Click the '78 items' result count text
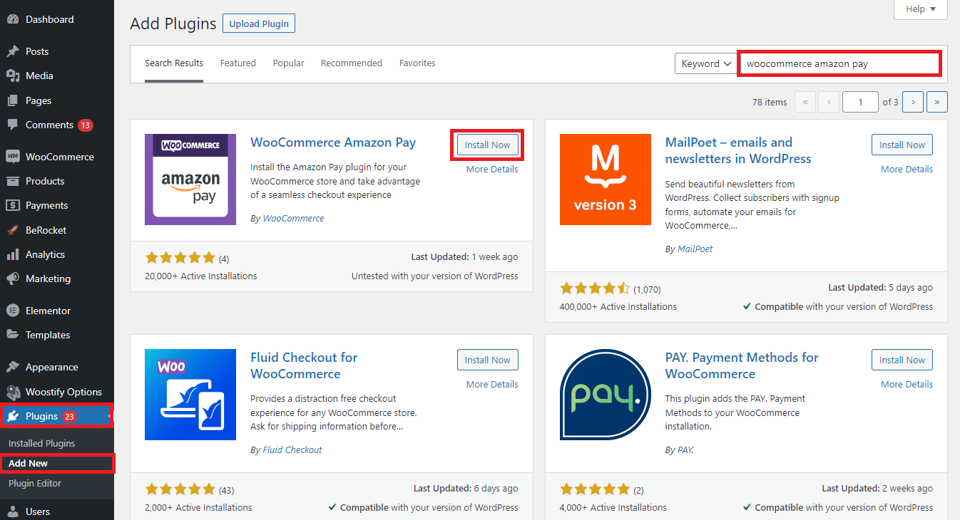 [x=770, y=102]
